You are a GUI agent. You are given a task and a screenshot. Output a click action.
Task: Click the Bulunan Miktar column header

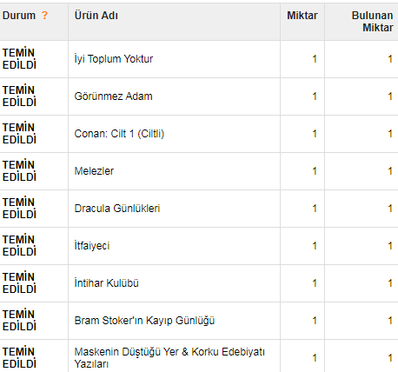372,22
